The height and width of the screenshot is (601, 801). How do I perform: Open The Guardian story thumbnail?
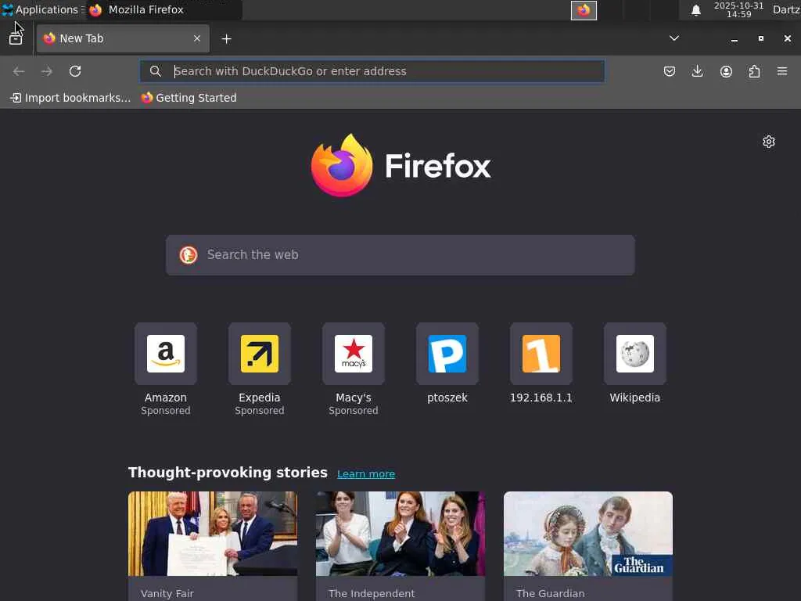click(588, 534)
